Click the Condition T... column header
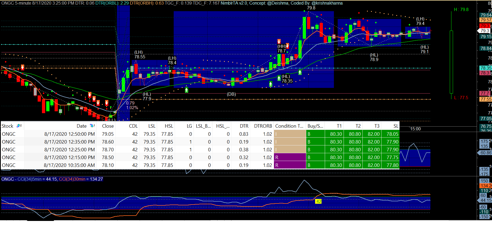Screen dimensions: 492x229 point(289,126)
